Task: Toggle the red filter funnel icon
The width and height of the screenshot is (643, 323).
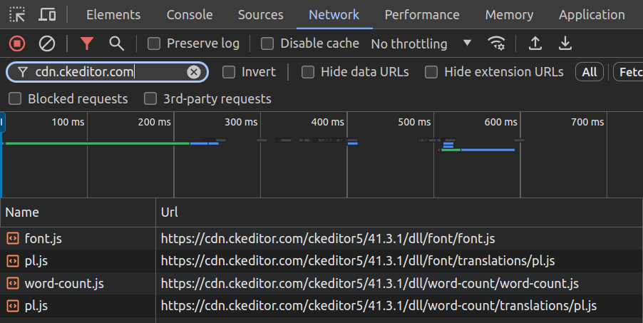Action: [x=87, y=43]
